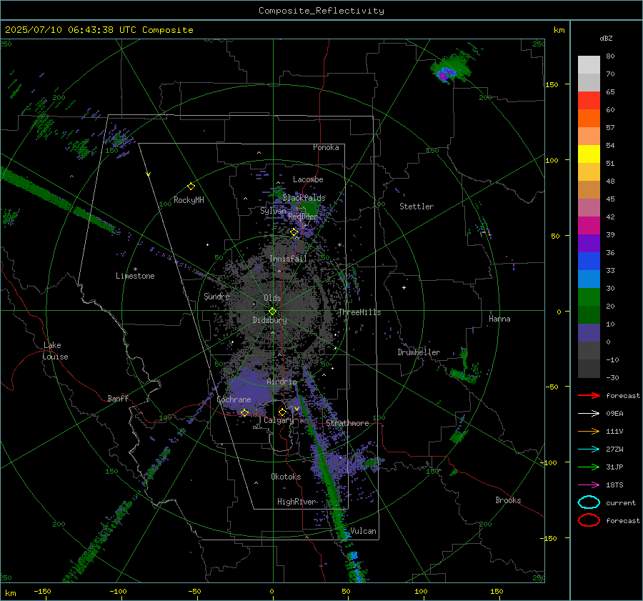
Task: Select the Airdrie label on map
Action: 281,382
